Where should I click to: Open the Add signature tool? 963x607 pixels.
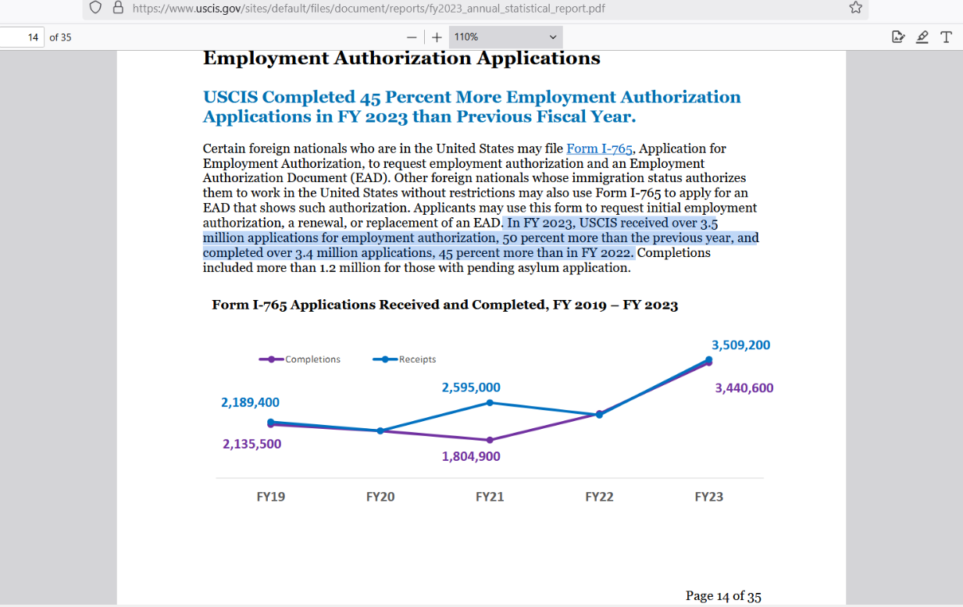898,37
